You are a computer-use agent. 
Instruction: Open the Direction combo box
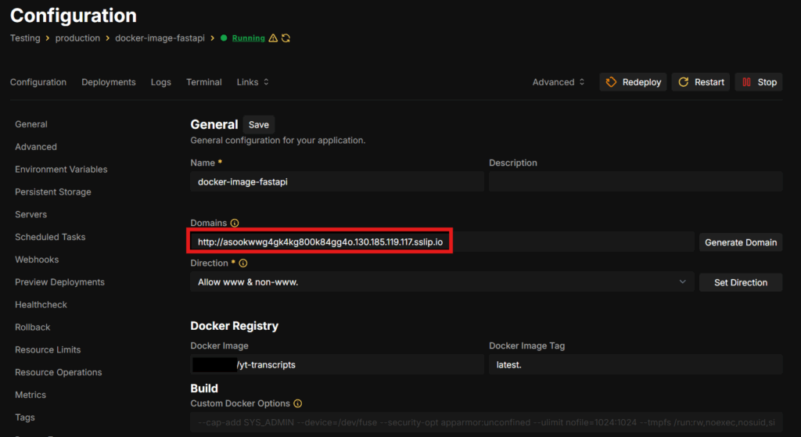[442, 281]
